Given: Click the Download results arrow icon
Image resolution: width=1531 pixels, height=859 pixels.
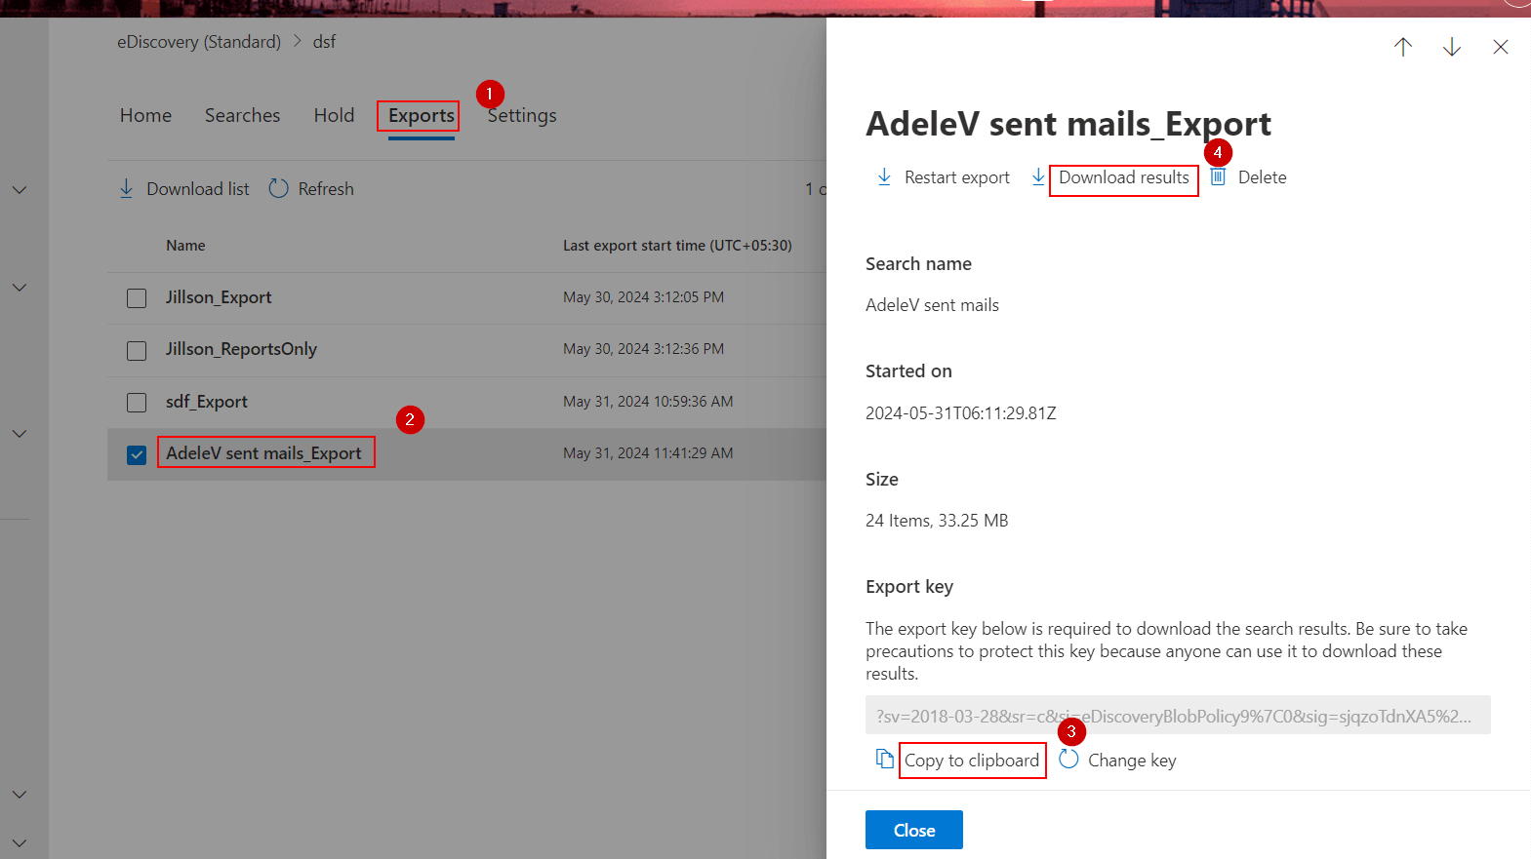Looking at the screenshot, I should (1038, 176).
